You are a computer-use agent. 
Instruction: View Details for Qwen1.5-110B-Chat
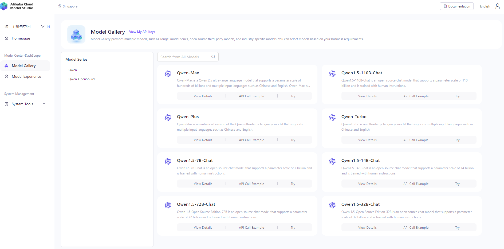tap(367, 96)
